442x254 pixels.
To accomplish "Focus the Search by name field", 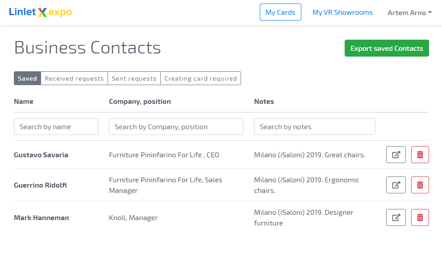I will click(56, 127).
